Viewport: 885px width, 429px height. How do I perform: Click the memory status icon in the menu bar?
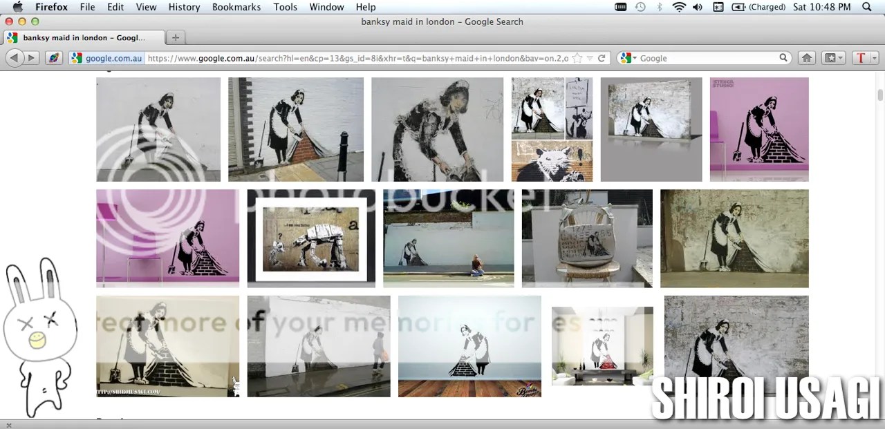point(621,7)
